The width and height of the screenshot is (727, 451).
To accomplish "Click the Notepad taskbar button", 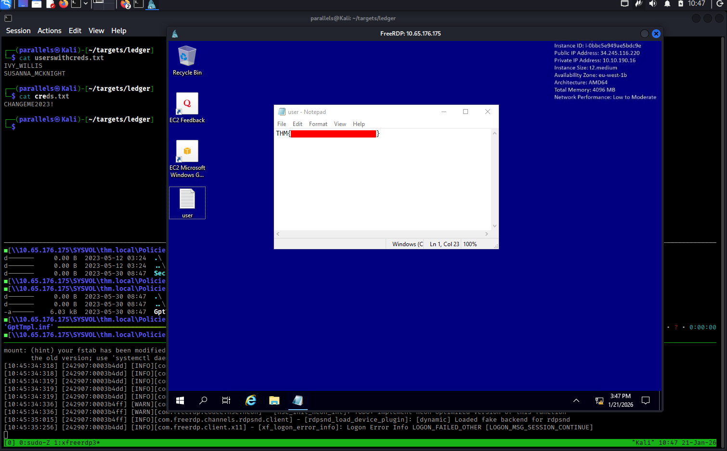I will (x=298, y=401).
